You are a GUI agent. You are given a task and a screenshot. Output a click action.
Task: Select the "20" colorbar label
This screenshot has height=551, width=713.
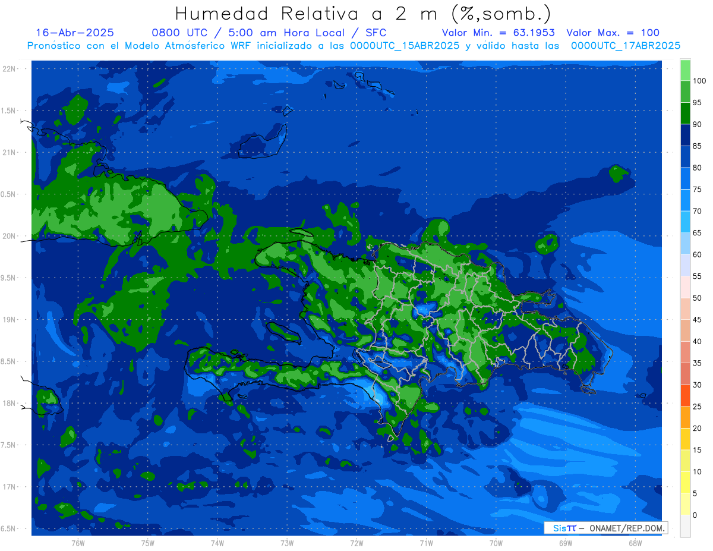(x=697, y=428)
